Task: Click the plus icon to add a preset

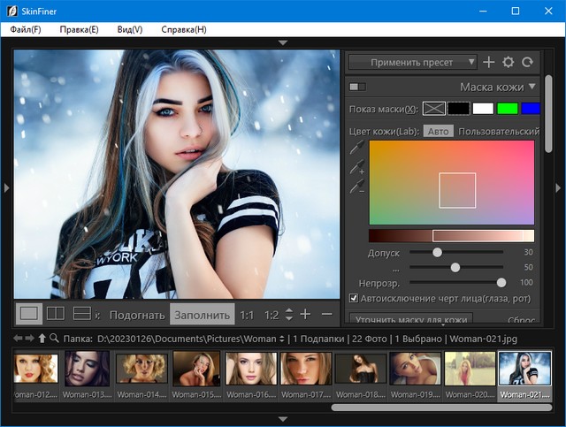Action: pos(489,63)
